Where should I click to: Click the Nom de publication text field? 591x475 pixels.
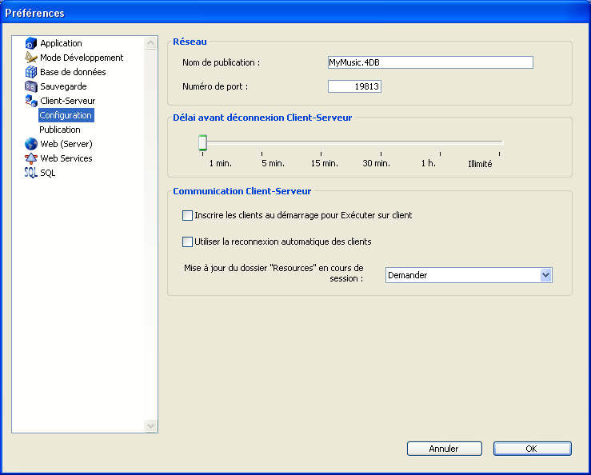click(429, 62)
